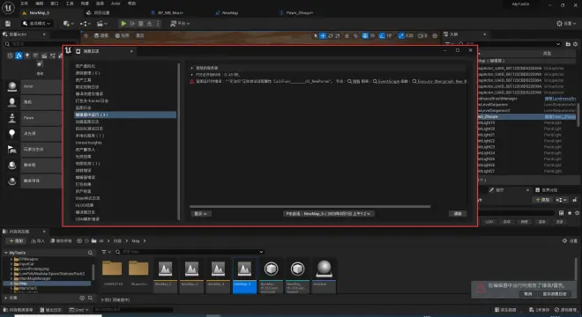Select the arrow select tool in viewport
Viewport: 582px width, 317px height.
click(316, 35)
